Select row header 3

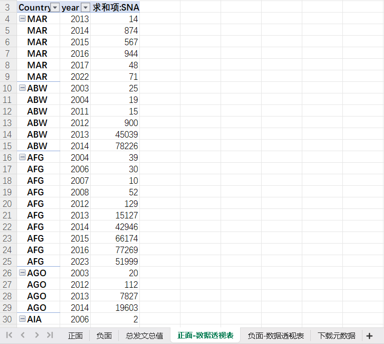[x=8, y=8]
